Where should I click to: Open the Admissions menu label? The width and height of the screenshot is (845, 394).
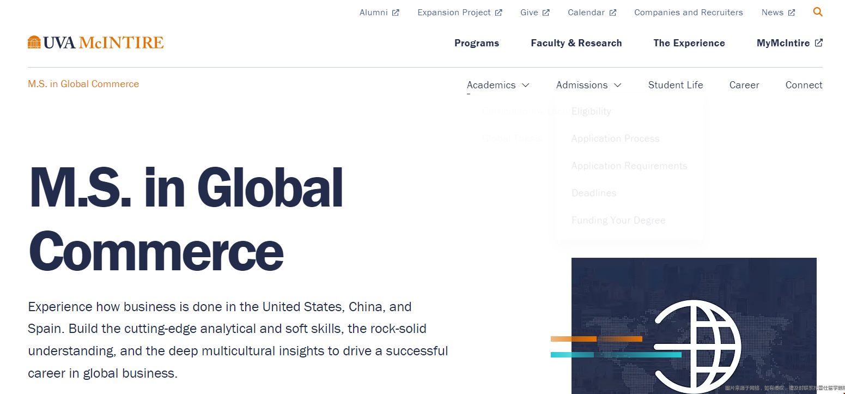click(582, 85)
